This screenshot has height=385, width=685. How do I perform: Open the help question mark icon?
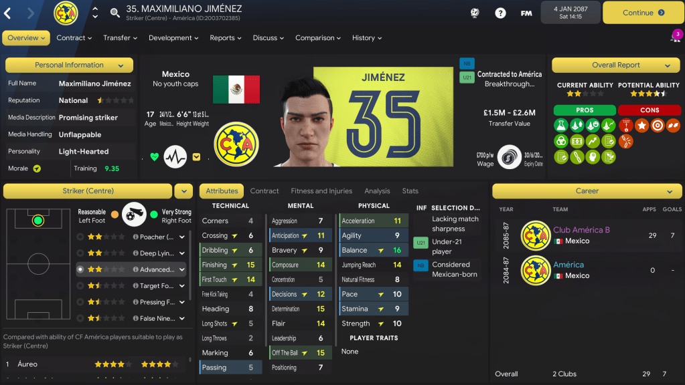pos(500,13)
